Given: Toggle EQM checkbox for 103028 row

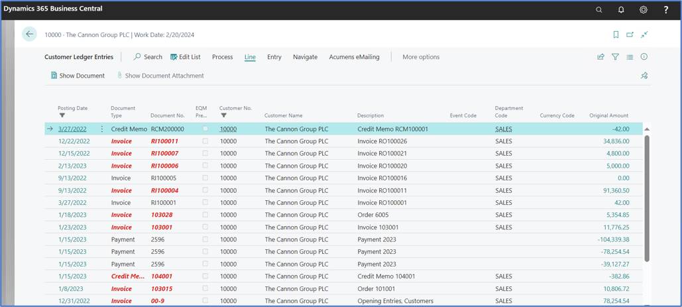Looking at the screenshot, I should pyautogui.click(x=205, y=214).
